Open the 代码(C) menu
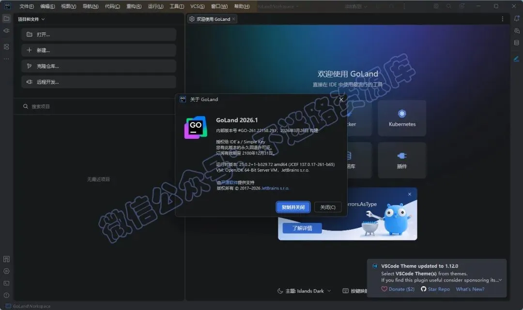 112,6
